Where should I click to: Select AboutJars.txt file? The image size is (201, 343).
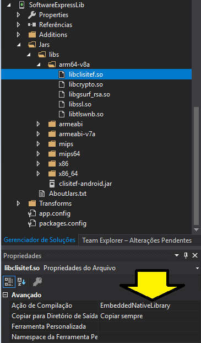[68, 194]
